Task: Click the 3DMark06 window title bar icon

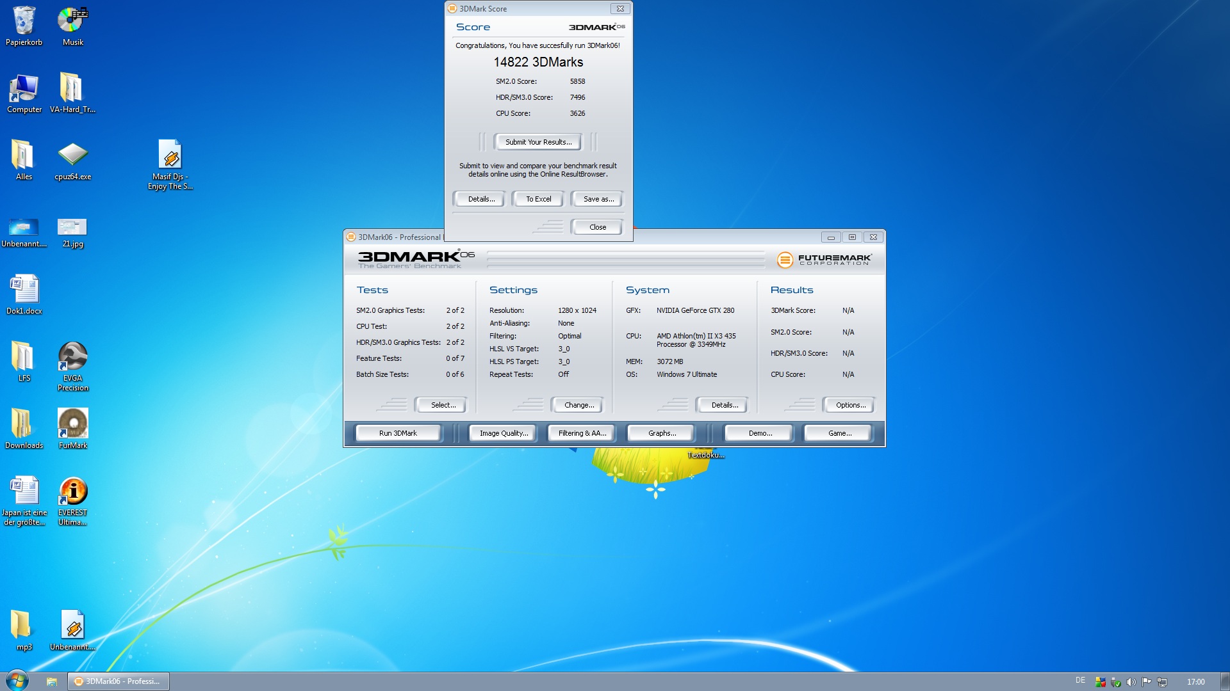Action: click(351, 237)
